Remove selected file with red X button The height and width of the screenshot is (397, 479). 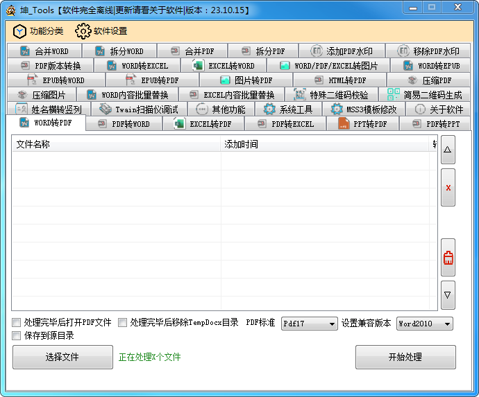click(x=448, y=188)
